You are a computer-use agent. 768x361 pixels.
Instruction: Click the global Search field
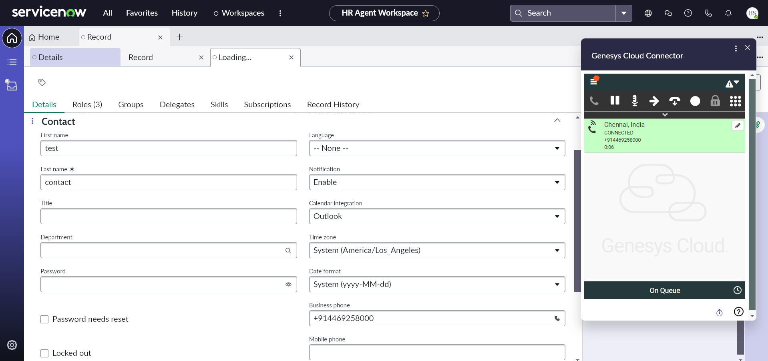pyautogui.click(x=563, y=13)
